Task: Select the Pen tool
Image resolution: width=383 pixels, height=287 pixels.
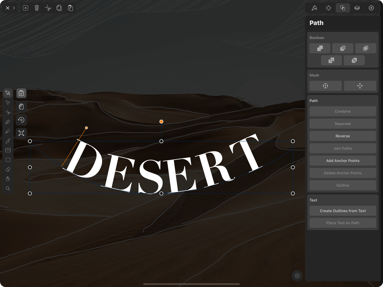Action: (x=8, y=122)
